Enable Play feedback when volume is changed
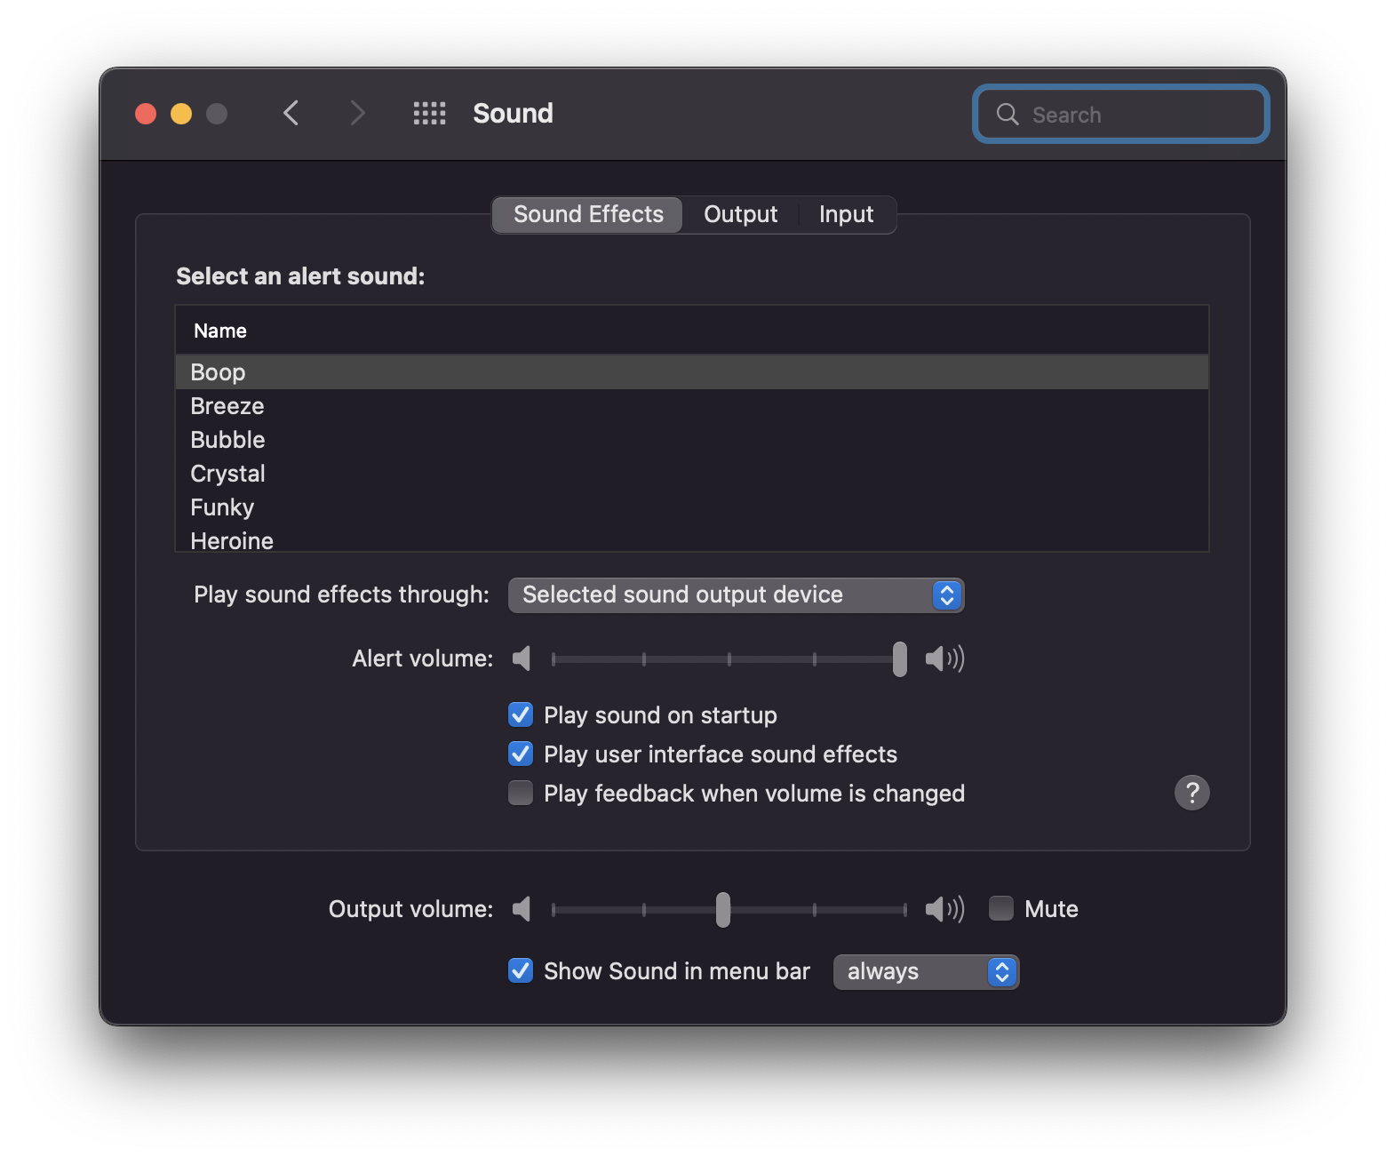The height and width of the screenshot is (1157, 1386). (x=521, y=793)
